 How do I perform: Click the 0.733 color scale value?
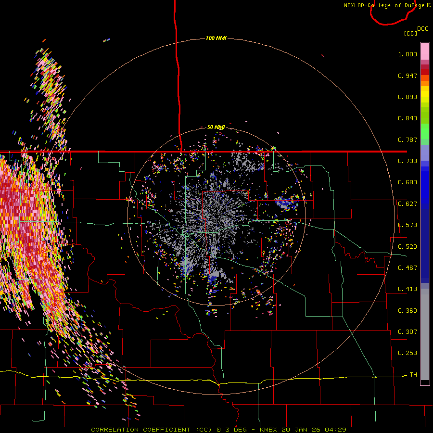(408, 161)
